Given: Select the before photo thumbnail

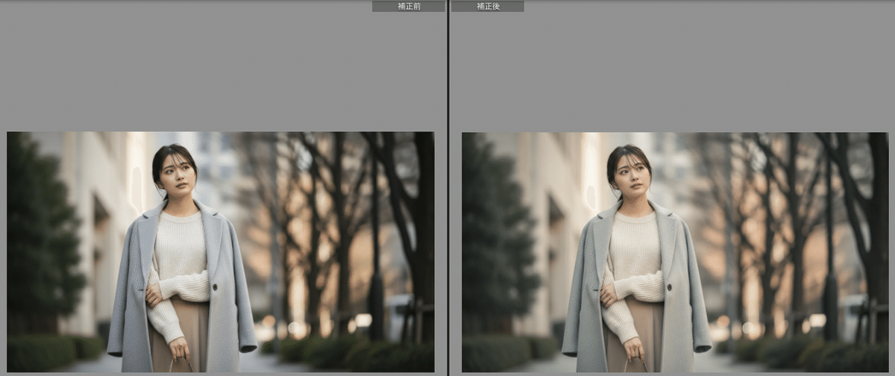Looking at the screenshot, I should 220,252.
